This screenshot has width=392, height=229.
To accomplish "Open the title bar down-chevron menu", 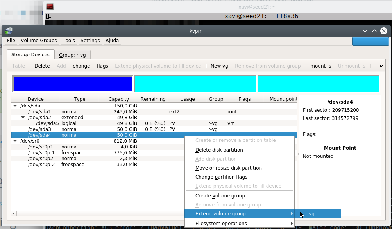I will pos(365,31).
